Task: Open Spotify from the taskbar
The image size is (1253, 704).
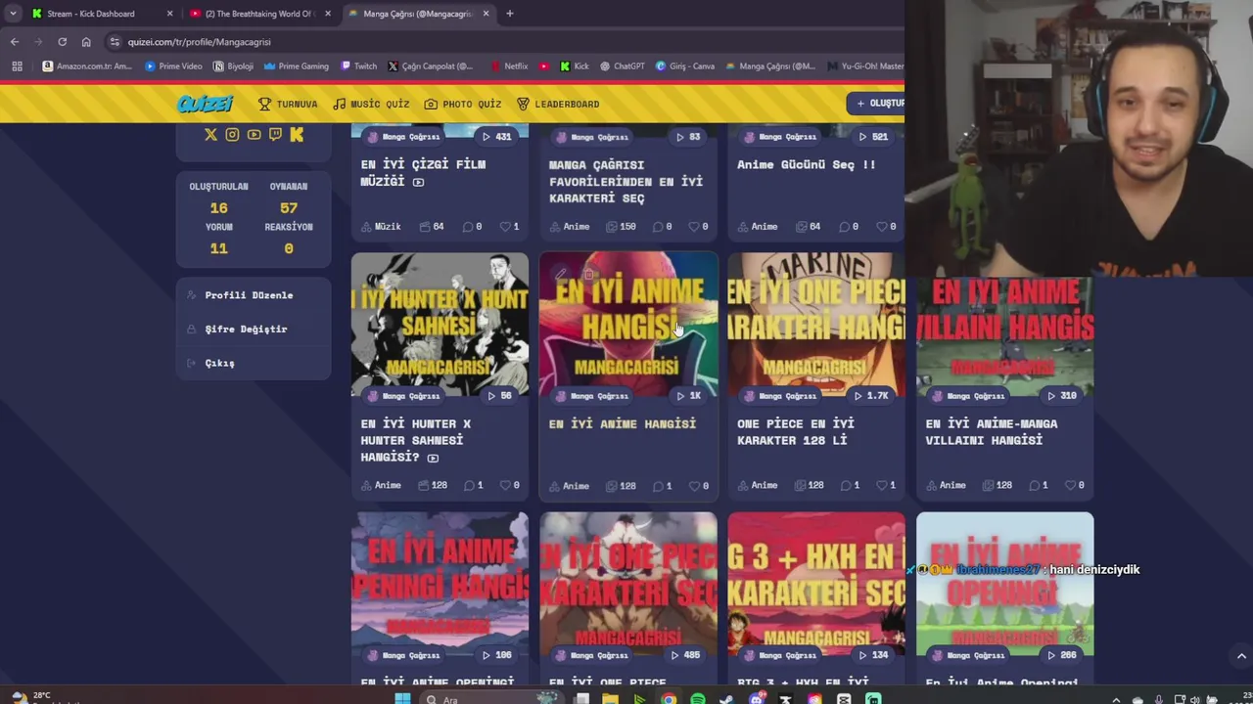Action: click(x=697, y=698)
